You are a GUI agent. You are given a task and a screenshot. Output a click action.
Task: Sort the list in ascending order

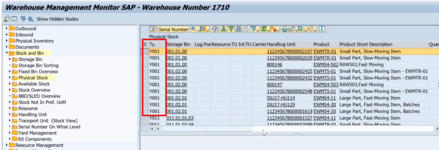coord(223,29)
